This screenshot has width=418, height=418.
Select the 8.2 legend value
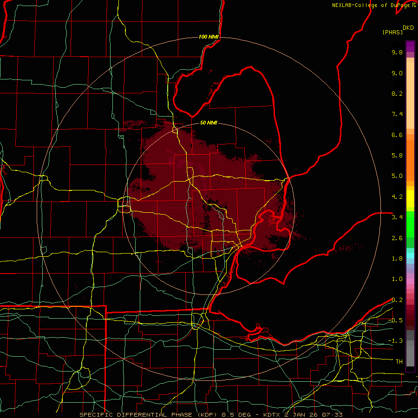(x=397, y=93)
